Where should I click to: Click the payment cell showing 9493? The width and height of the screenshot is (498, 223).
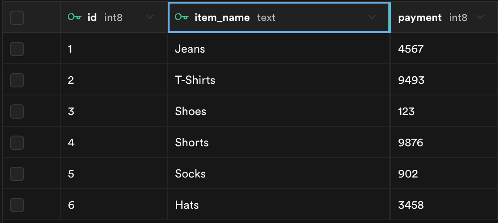(x=411, y=80)
